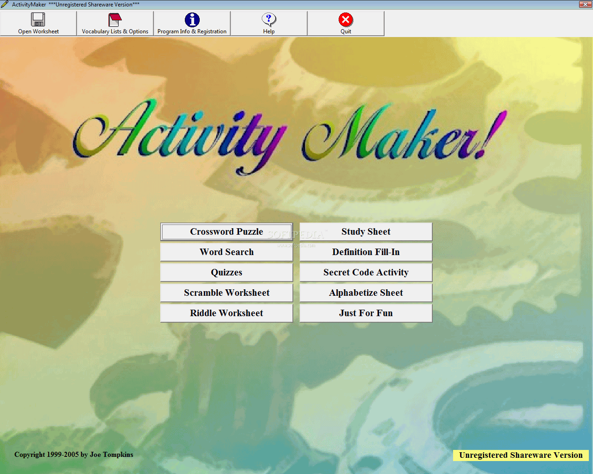Screen dimensions: 593x474
Task: Open Program Info & Registration icon
Action: 192,20
